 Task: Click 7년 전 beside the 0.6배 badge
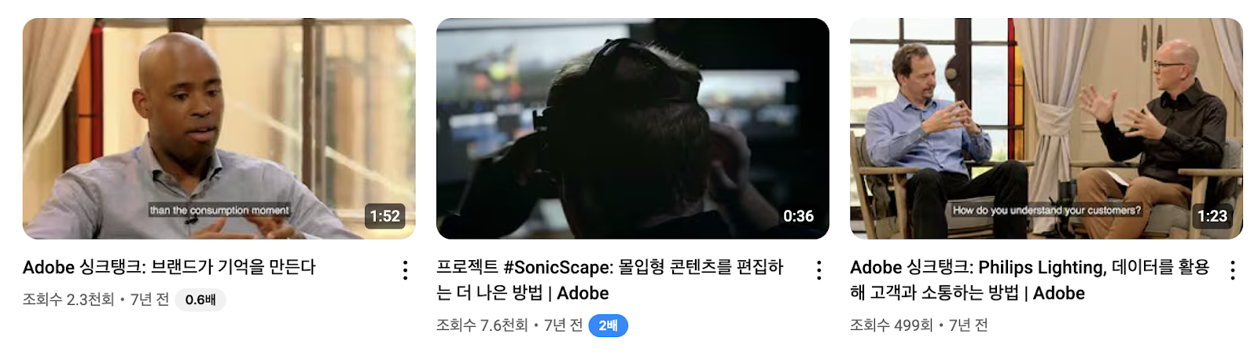point(150,299)
